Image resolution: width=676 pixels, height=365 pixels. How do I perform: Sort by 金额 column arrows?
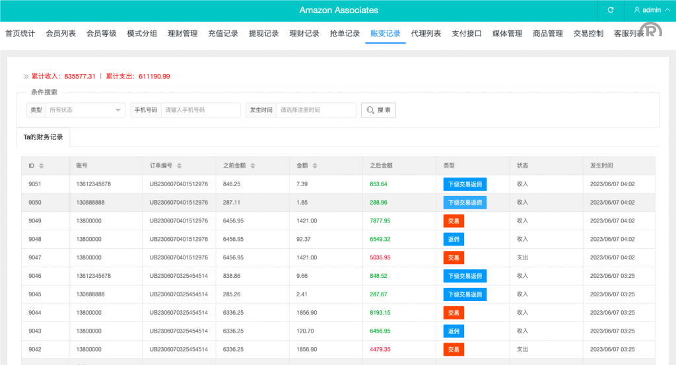313,166
